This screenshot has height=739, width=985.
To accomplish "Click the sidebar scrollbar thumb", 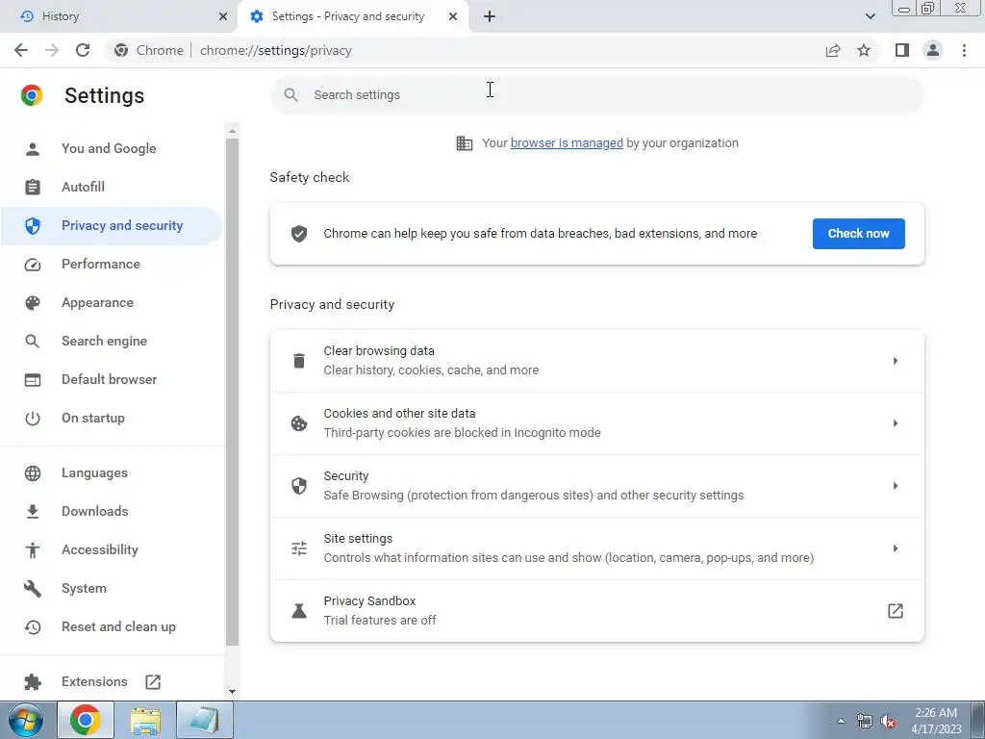I will tap(233, 392).
